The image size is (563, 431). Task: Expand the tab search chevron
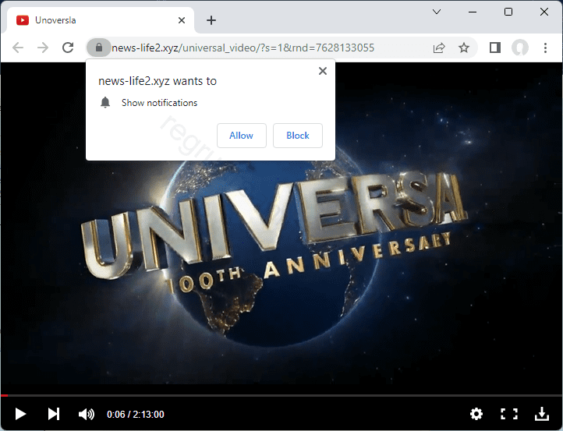click(x=437, y=12)
